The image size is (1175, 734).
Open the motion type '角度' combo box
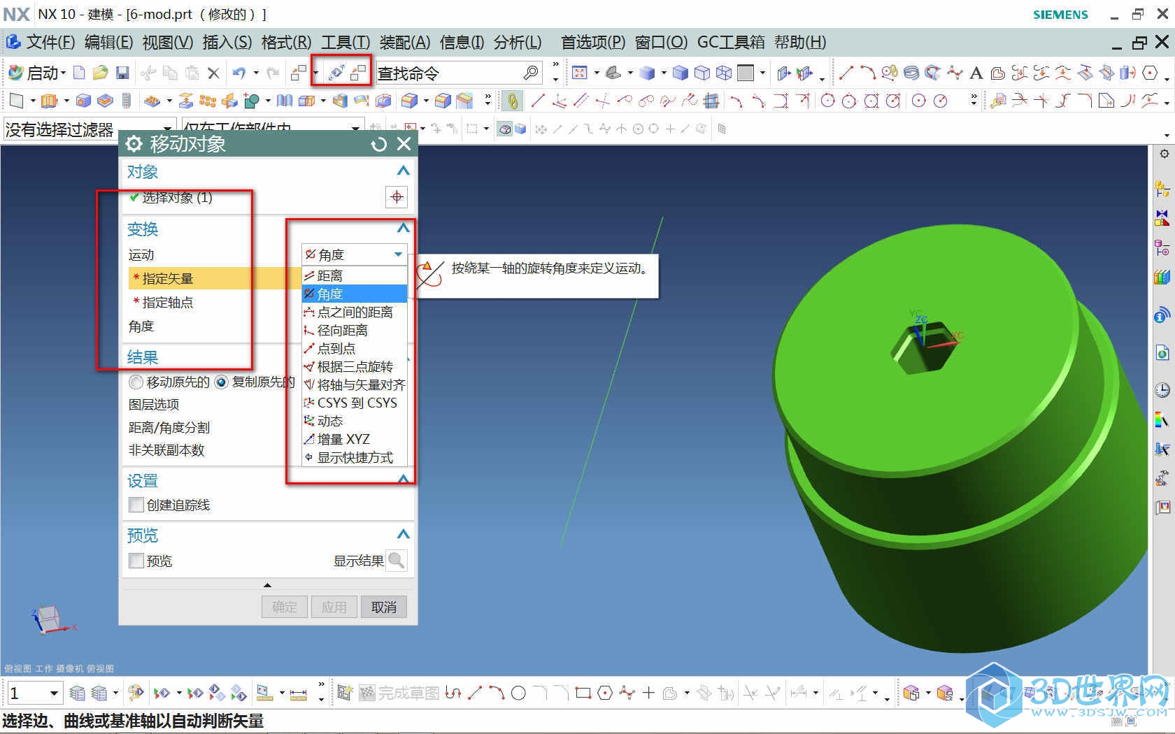coord(354,254)
